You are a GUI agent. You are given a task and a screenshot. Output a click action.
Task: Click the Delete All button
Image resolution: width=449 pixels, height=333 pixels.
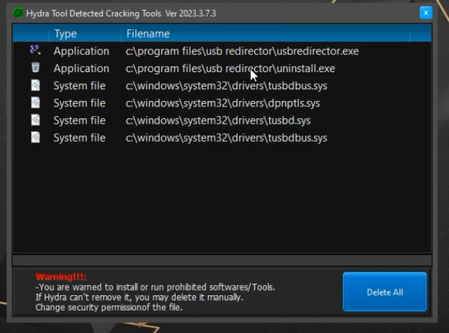click(x=385, y=292)
